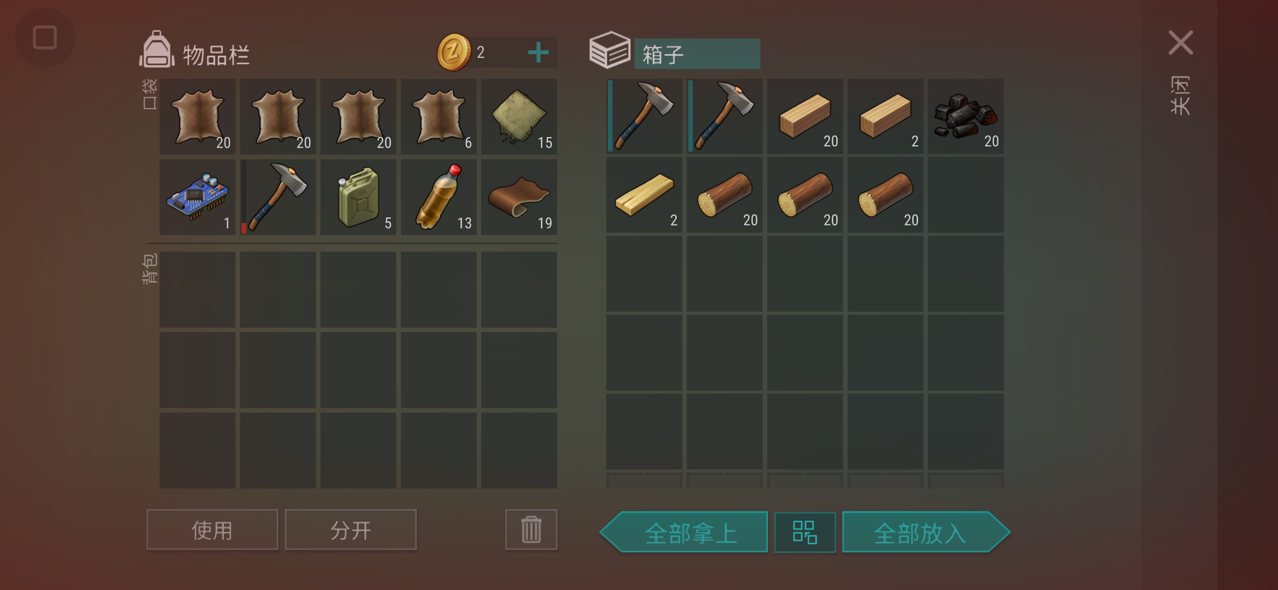This screenshot has height=590, width=1278.
Task: Select the first hatchet in the chest
Action: click(x=644, y=116)
